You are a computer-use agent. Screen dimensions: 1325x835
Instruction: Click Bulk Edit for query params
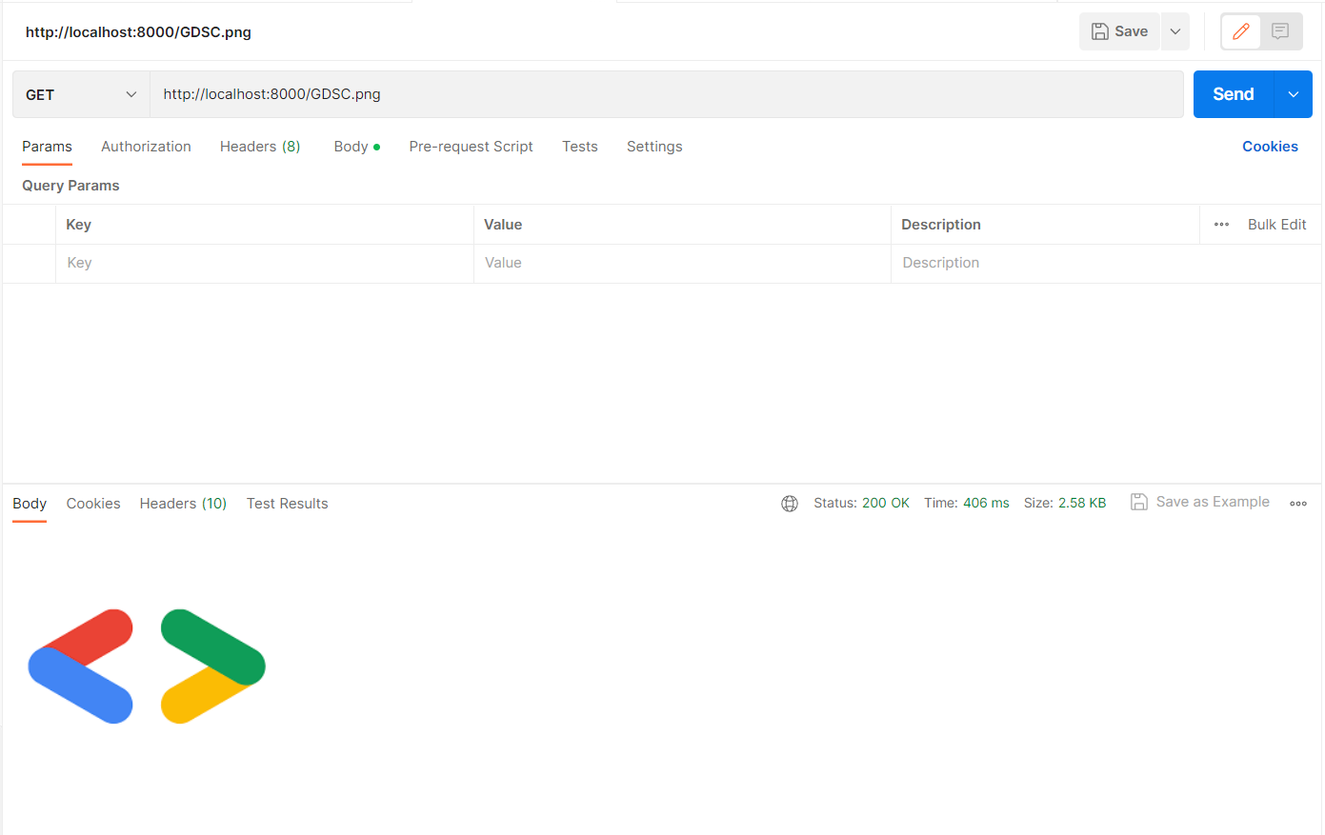pyautogui.click(x=1276, y=224)
